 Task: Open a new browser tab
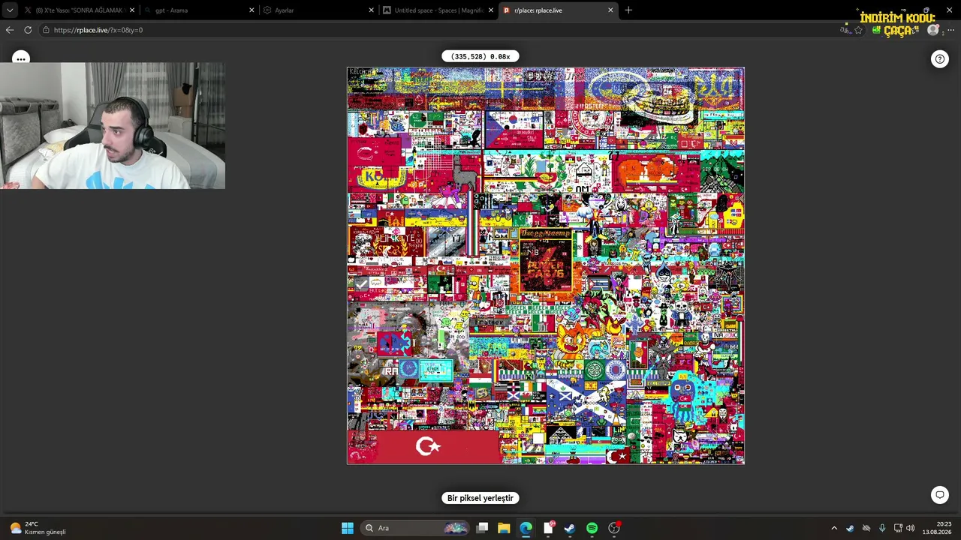point(628,10)
